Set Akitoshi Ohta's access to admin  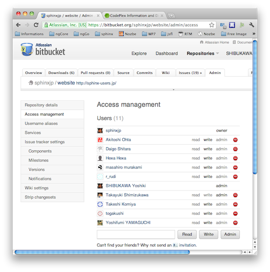(x=221, y=140)
